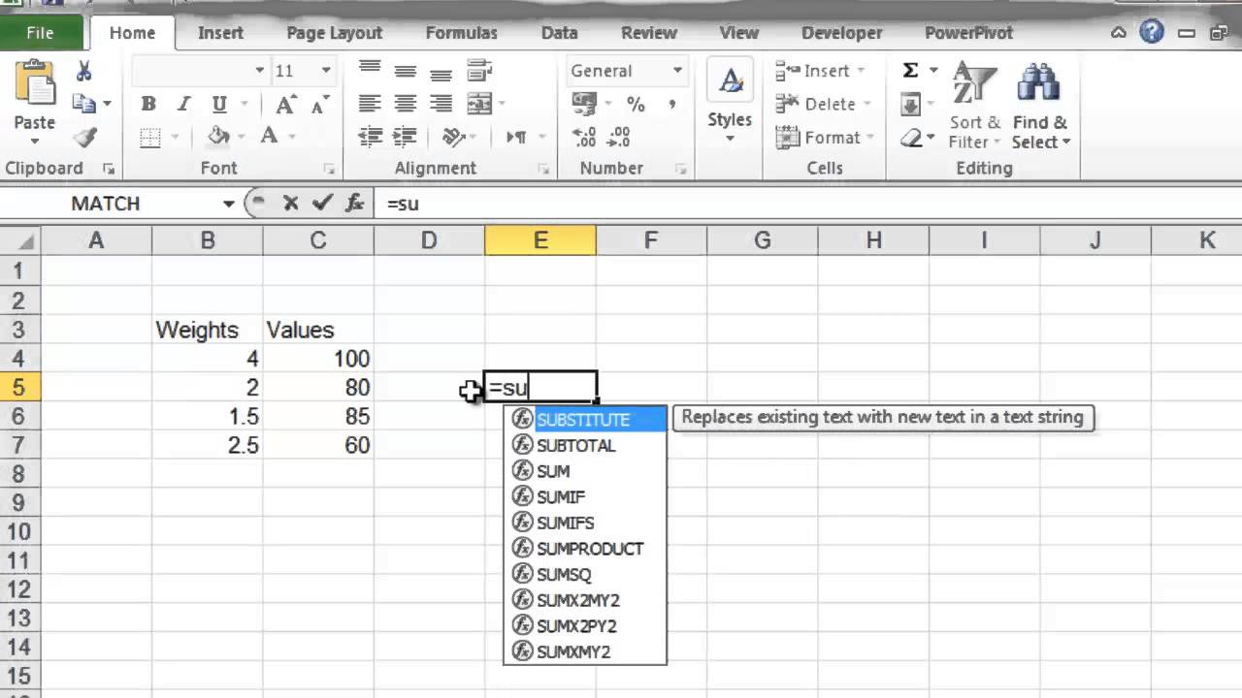
Task: Toggle Center alignment
Action: [x=406, y=104]
